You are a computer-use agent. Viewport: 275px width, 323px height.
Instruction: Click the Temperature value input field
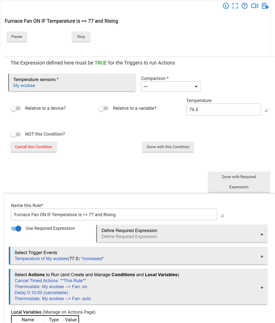pyautogui.click(x=223, y=110)
